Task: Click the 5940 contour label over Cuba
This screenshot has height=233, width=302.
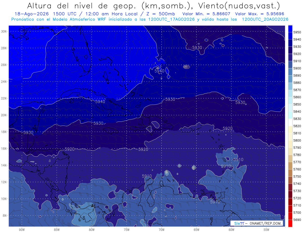Action: (100, 102)
